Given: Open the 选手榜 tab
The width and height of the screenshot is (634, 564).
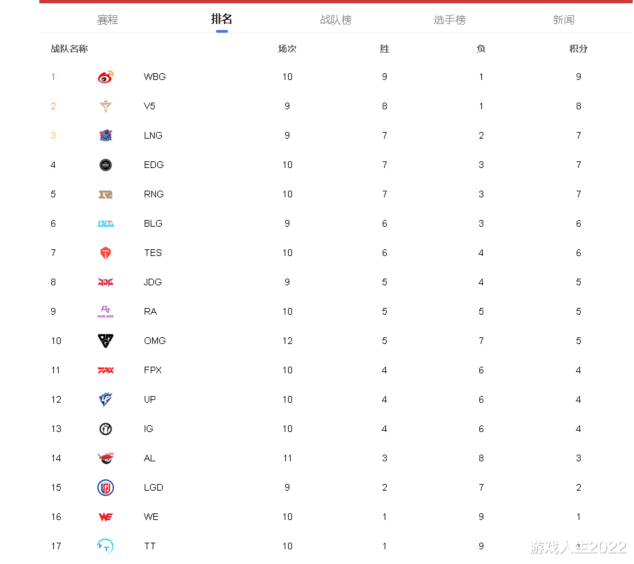Looking at the screenshot, I should click(x=449, y=19).
